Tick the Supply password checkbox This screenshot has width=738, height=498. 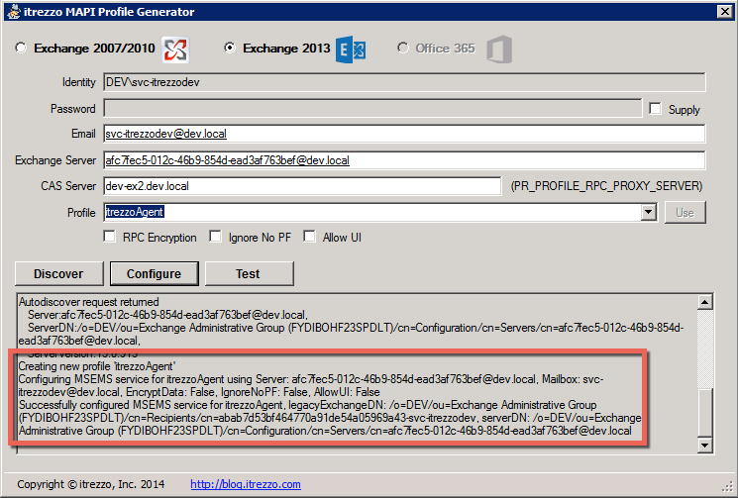point(655,109)
